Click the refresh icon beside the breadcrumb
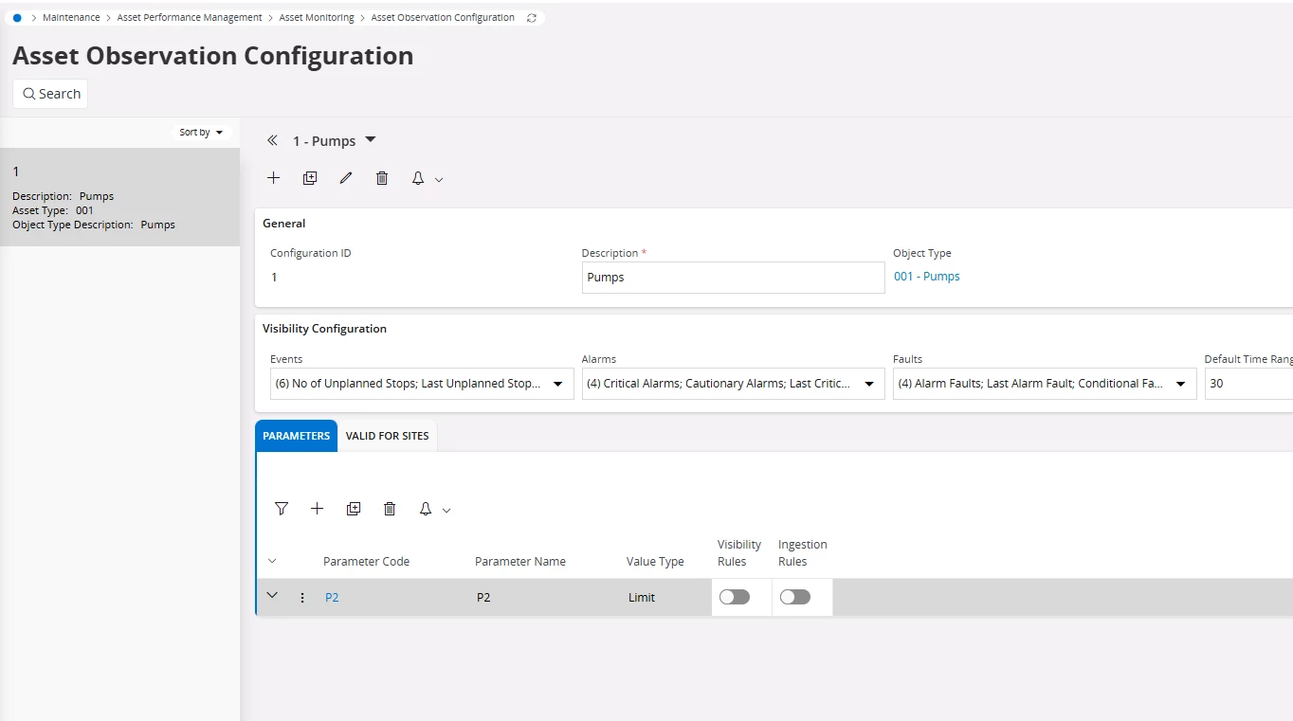The image size is (1293, 721). click(532, 18)
